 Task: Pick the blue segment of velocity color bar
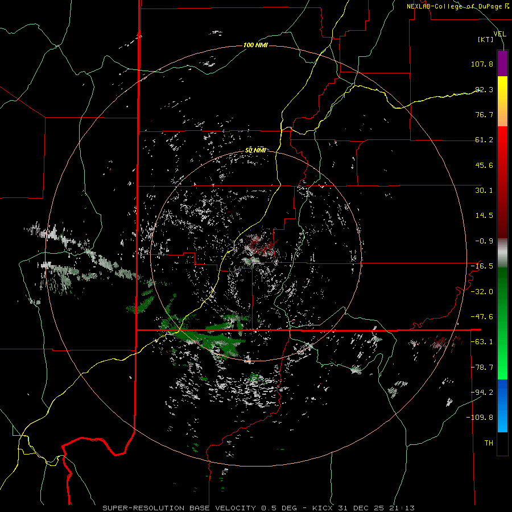coord(502,406)
